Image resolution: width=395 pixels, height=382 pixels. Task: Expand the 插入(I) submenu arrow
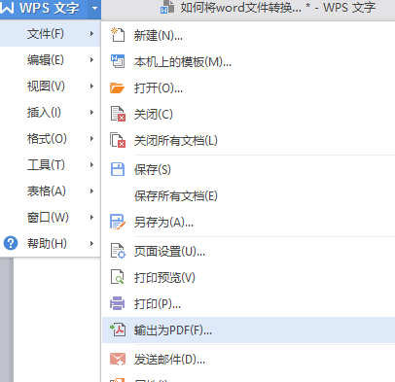click(x=91, y=112)
